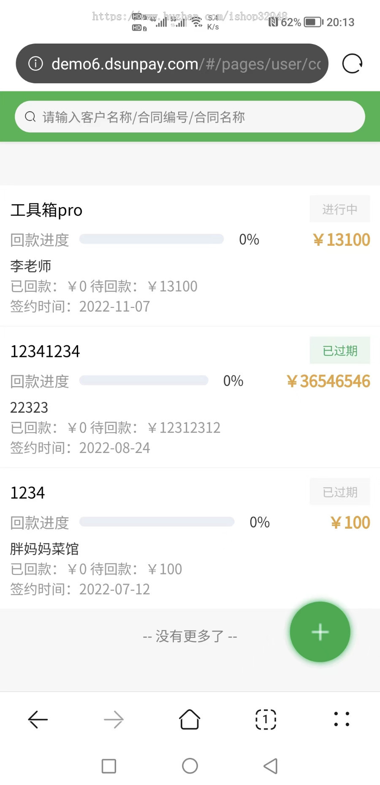
Task: Tap the 1234 contract progress bar
Action: pos(157,522)
